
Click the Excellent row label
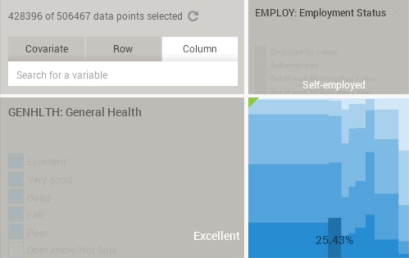pyautogui.click(x=216, y=236)
